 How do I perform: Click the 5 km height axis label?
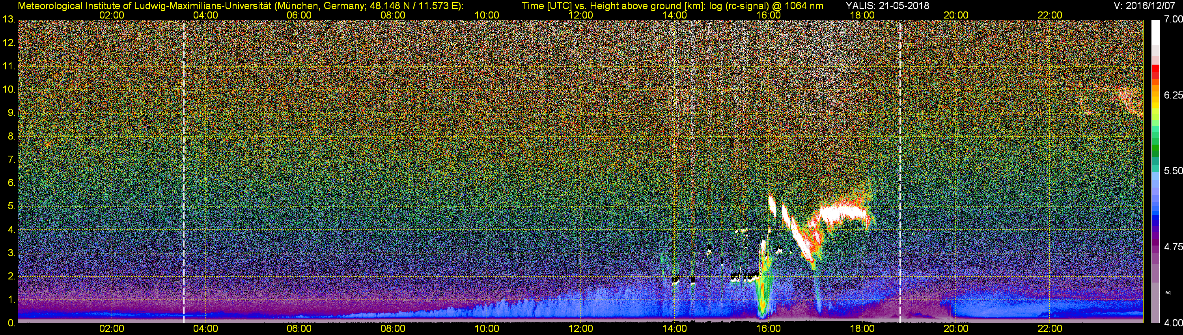pyautogui.click(x=11, y=207)
